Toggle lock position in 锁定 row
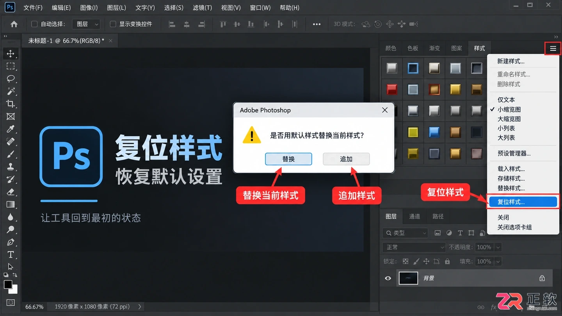 pyautogui.click(x=426, y=261)
